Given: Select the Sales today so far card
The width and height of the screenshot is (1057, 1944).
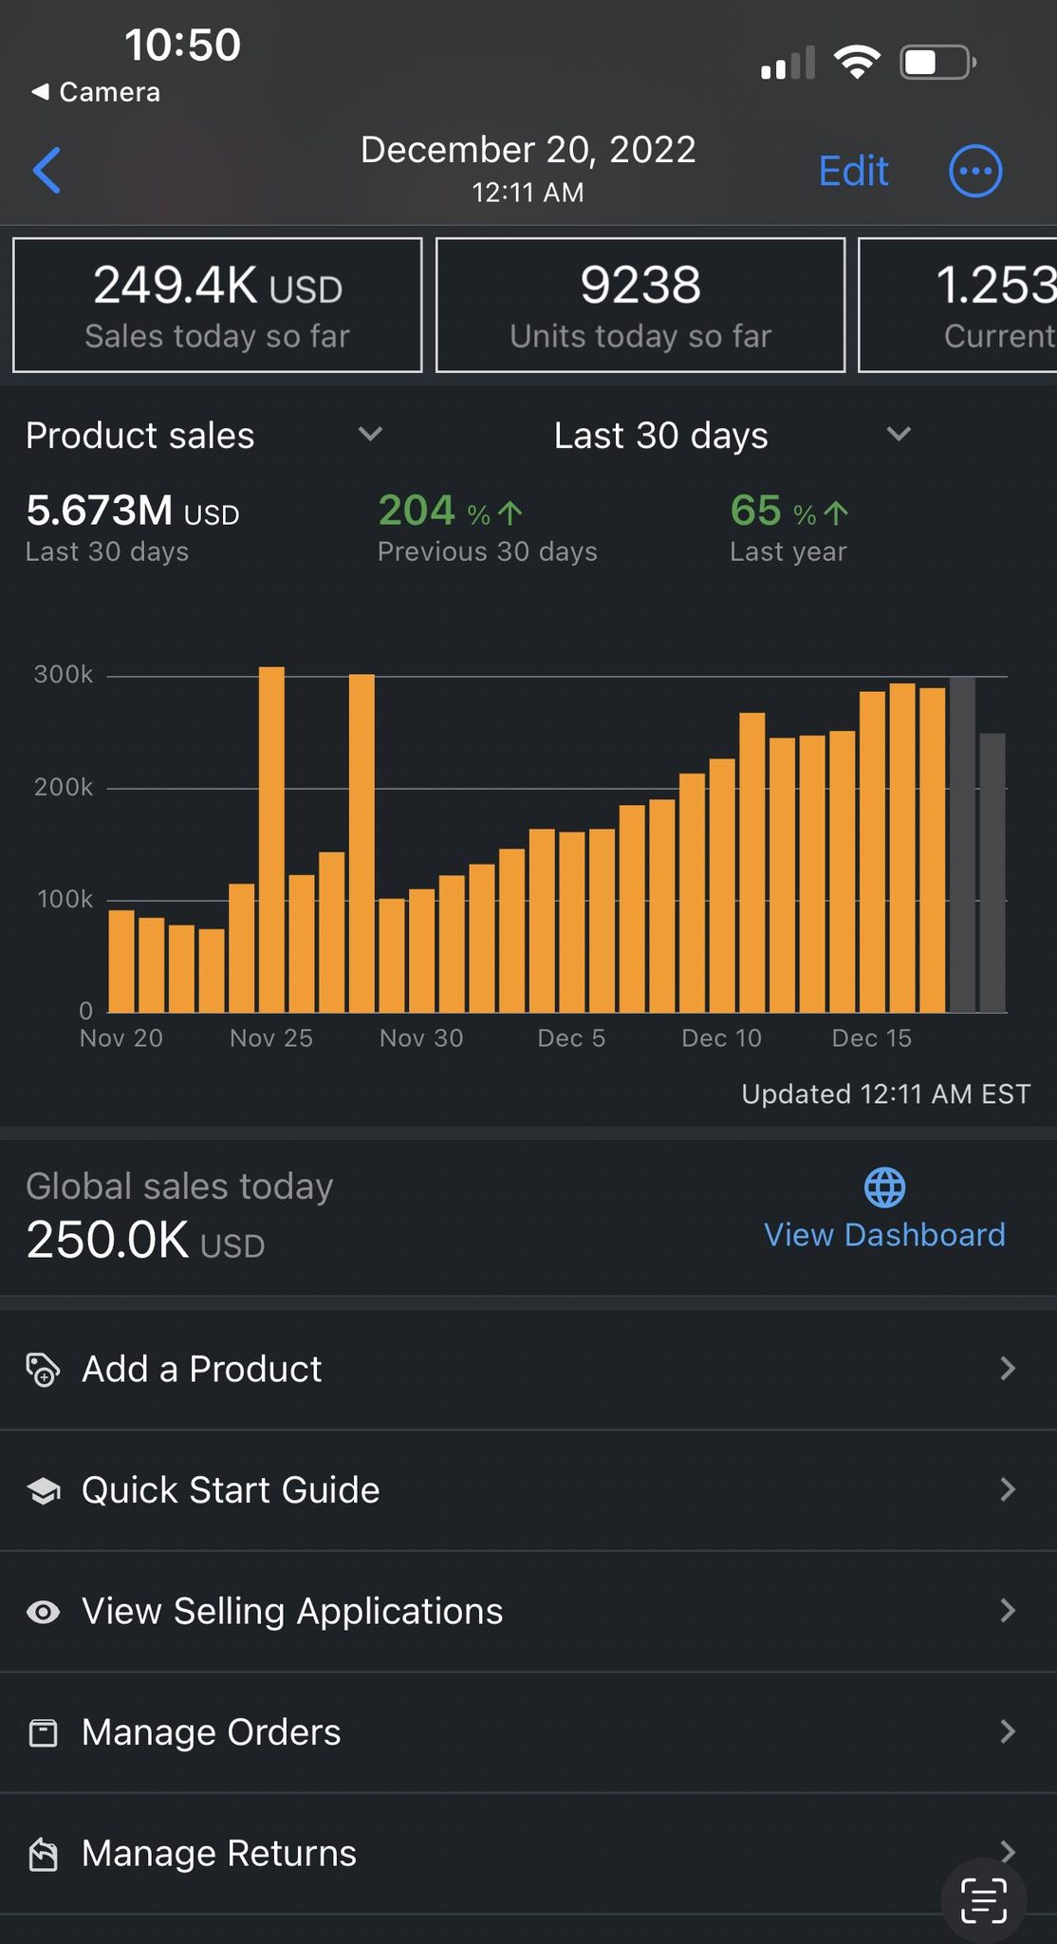Looking at the screenshot, I should [217, 305].
